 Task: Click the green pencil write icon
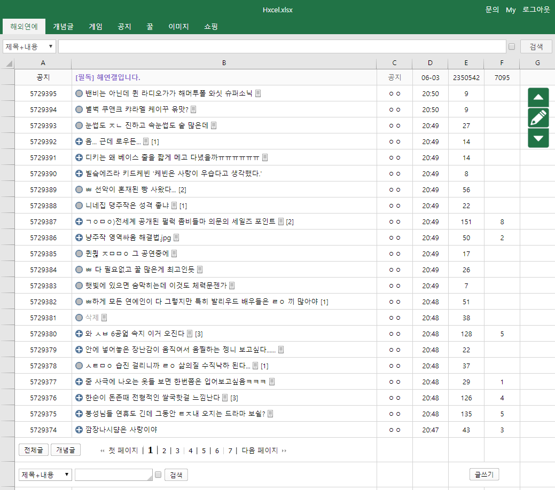coord(538,117)
